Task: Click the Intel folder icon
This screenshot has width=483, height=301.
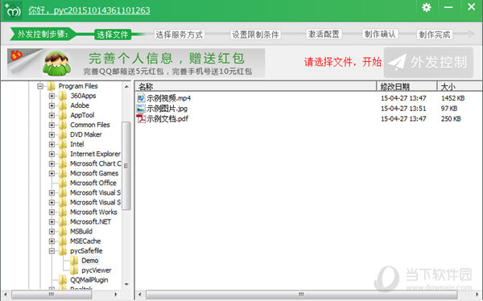Action: point(63,144)
